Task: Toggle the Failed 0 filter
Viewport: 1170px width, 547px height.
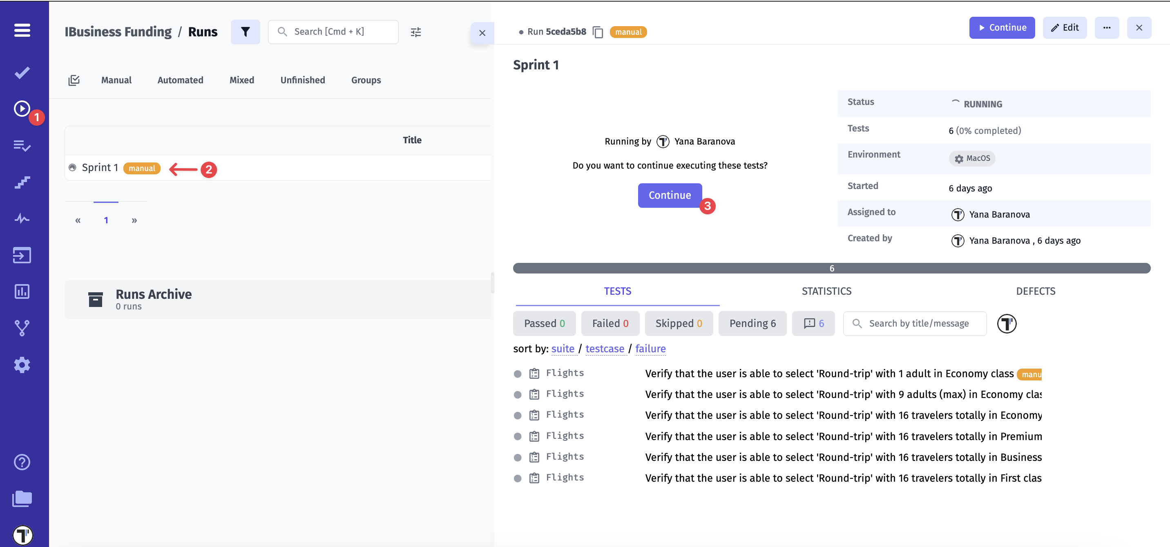Action: point(610,323)
